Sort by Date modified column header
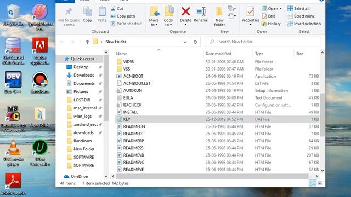The image size is (351, 197). click(x=218, y=54)
